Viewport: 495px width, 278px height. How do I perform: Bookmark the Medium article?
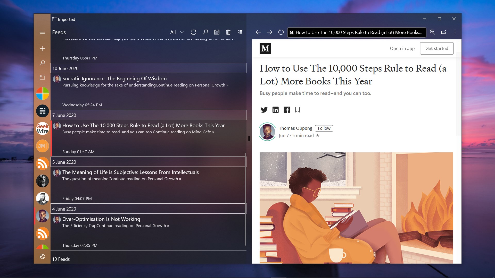point(298,110)
